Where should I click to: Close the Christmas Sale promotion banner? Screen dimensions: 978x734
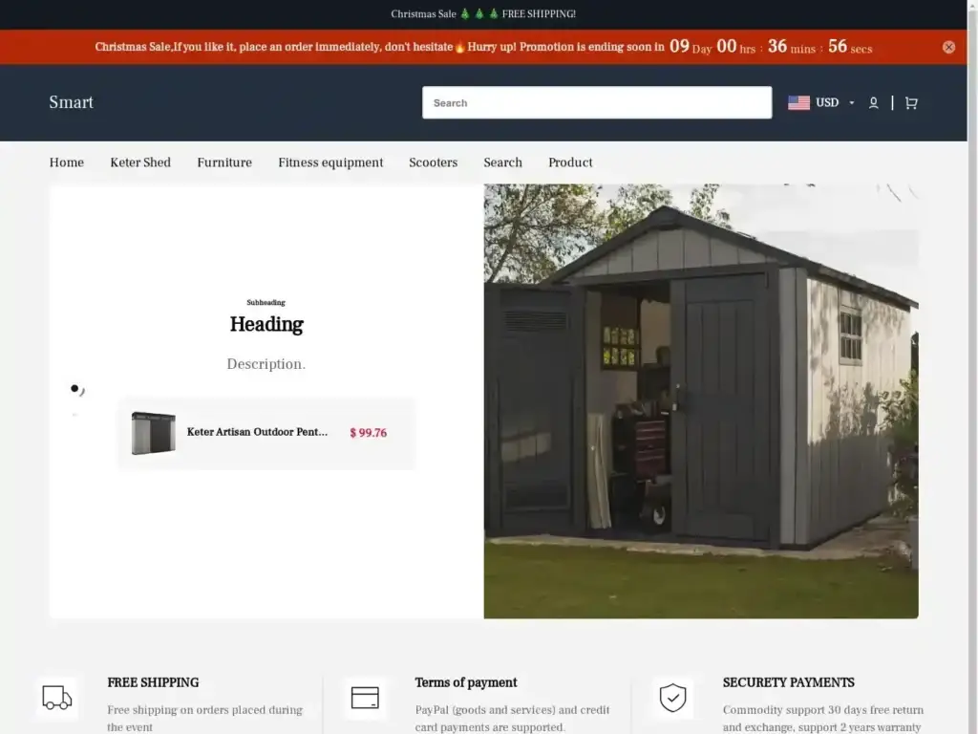[948, 47]
